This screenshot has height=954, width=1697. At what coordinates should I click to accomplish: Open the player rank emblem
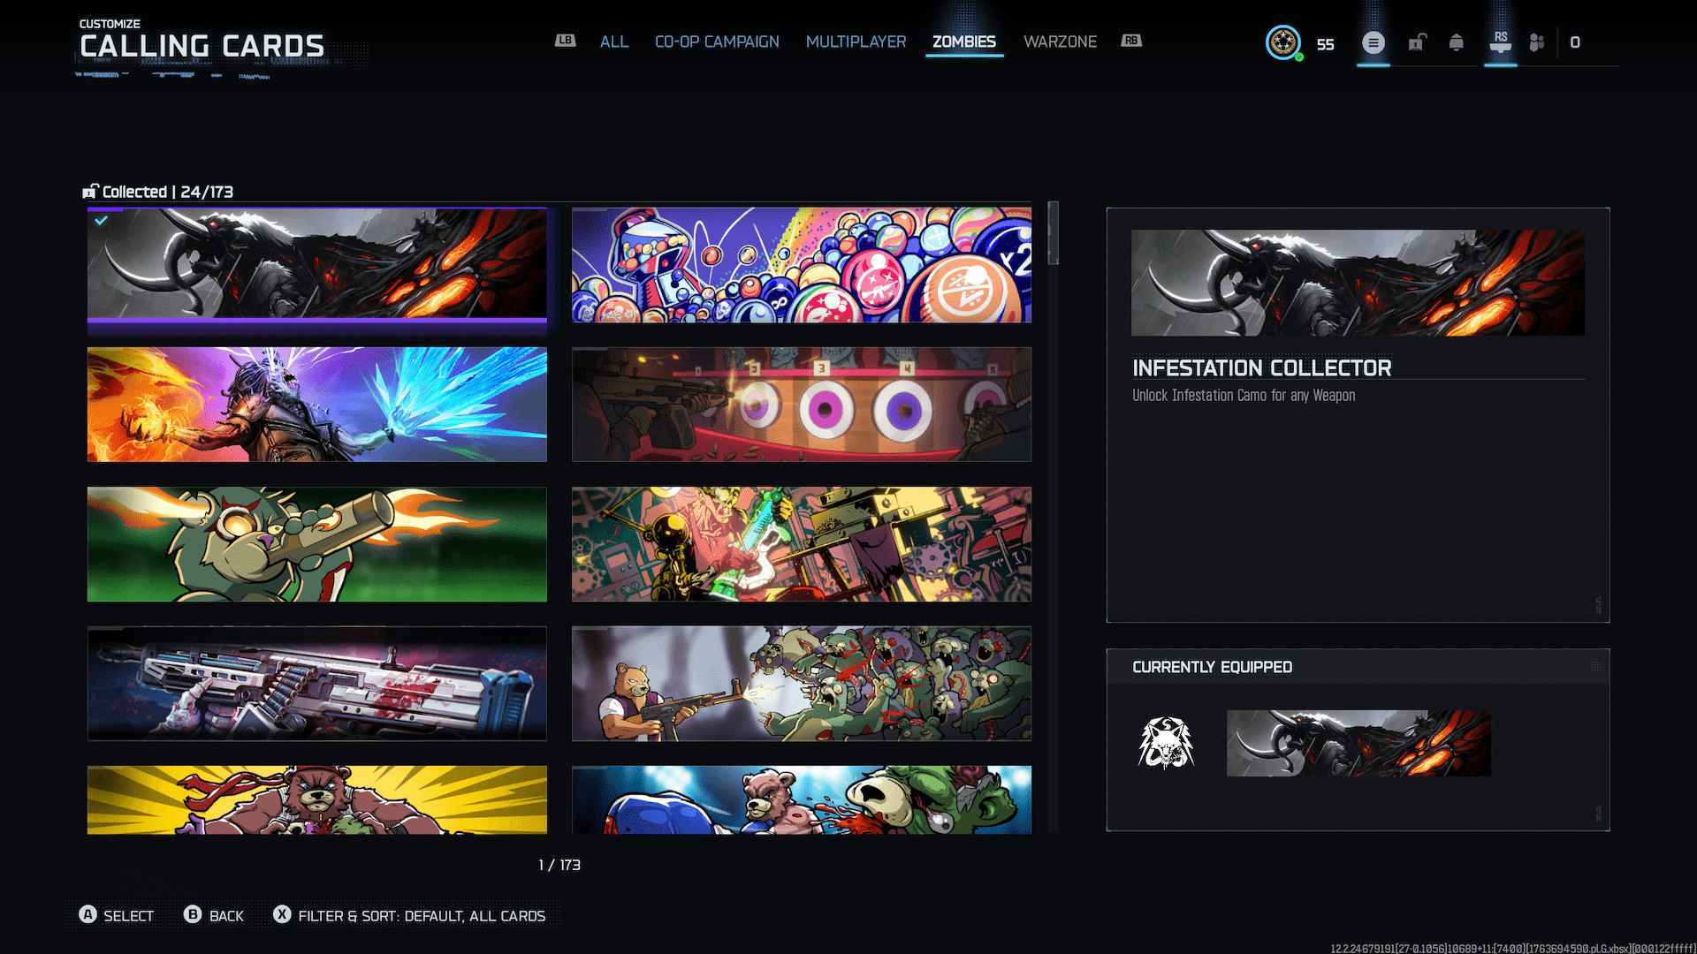[1283, 42]
